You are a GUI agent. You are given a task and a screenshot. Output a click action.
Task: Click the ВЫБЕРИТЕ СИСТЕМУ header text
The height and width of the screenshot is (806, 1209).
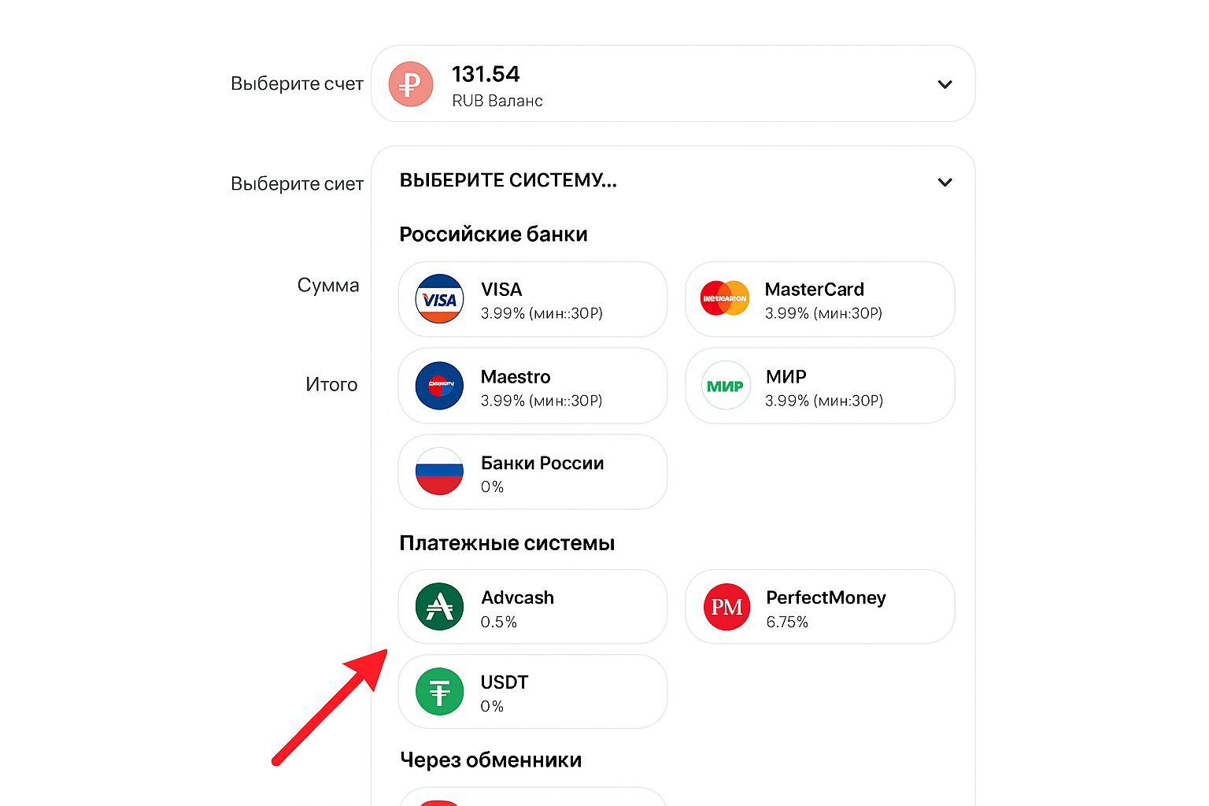point(508,180)
